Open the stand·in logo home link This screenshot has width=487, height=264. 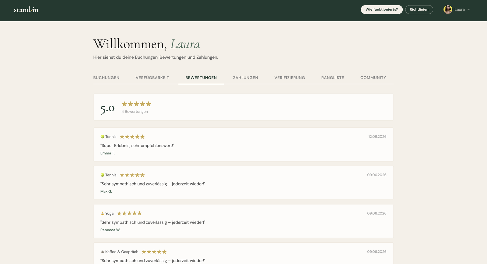click(x=26, y=10)
